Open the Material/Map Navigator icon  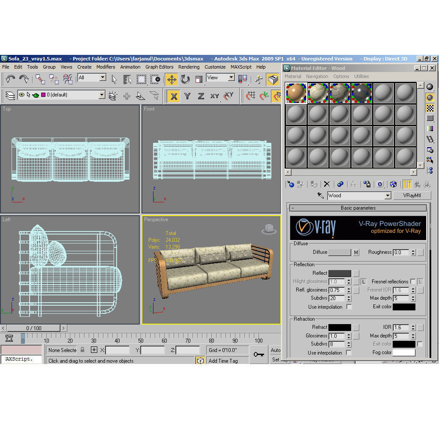pos(430,170)
